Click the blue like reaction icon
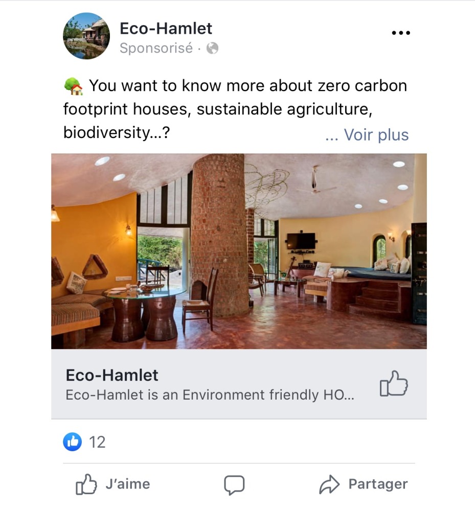 73,442
